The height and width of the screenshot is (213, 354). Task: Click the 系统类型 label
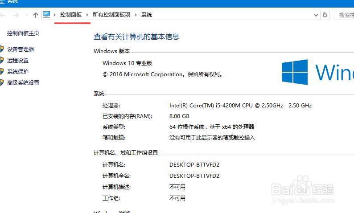[x=114, y=127]
